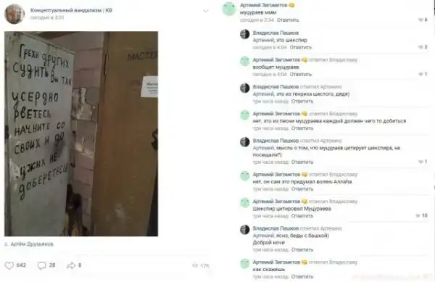Reply to the 'Доброй ночи' comment with Ответить
The width and height of the screenshot is (435, 282).
[302, 249]
